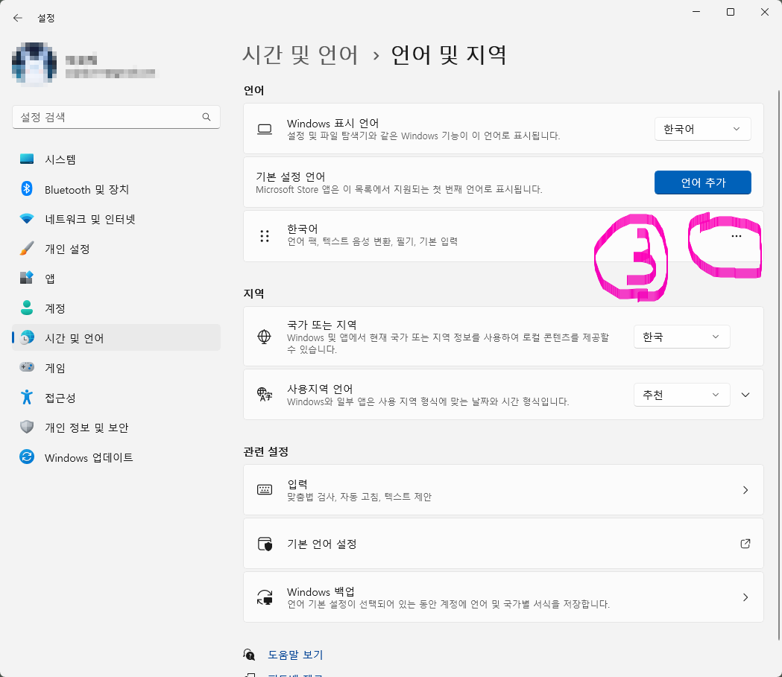Screen dimensions: 782x677
Task: Go to Windows 업데이트 page
Action: point(116,457)
